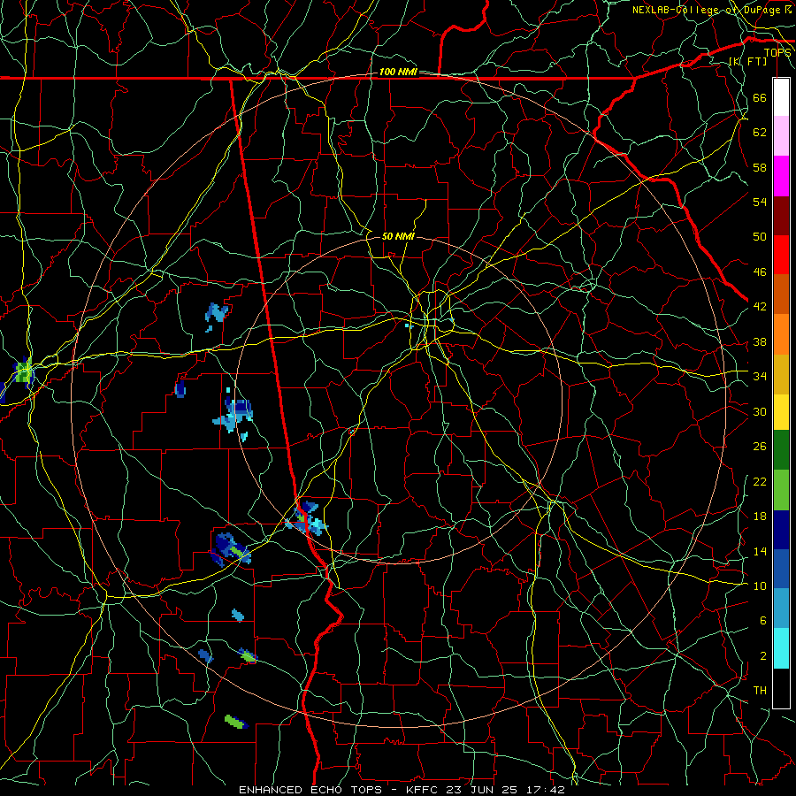Click the legend value "42"
Screen dimensions: 796x796
760,307
